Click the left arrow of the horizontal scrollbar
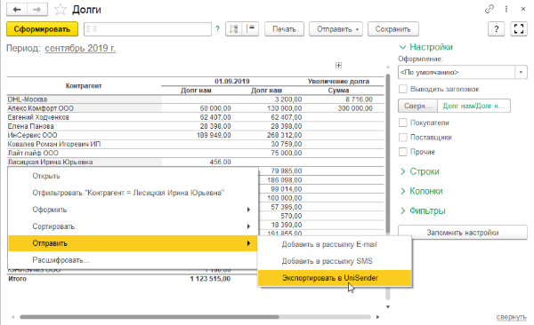The image size is (534, 325). 12,317
